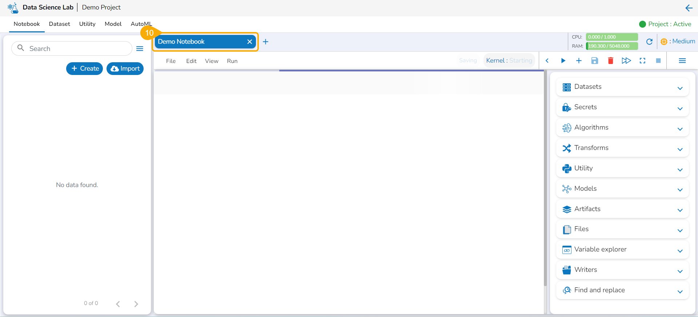
Task: Click the RAM usage bar
Action: [x=612, y=46]
